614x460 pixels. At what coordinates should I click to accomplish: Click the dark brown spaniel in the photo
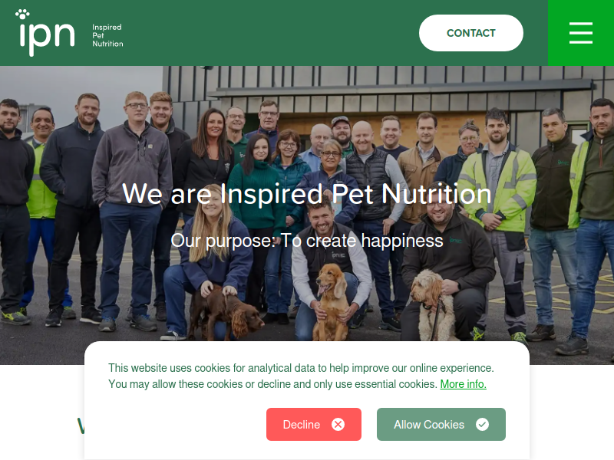pos(226,312)
